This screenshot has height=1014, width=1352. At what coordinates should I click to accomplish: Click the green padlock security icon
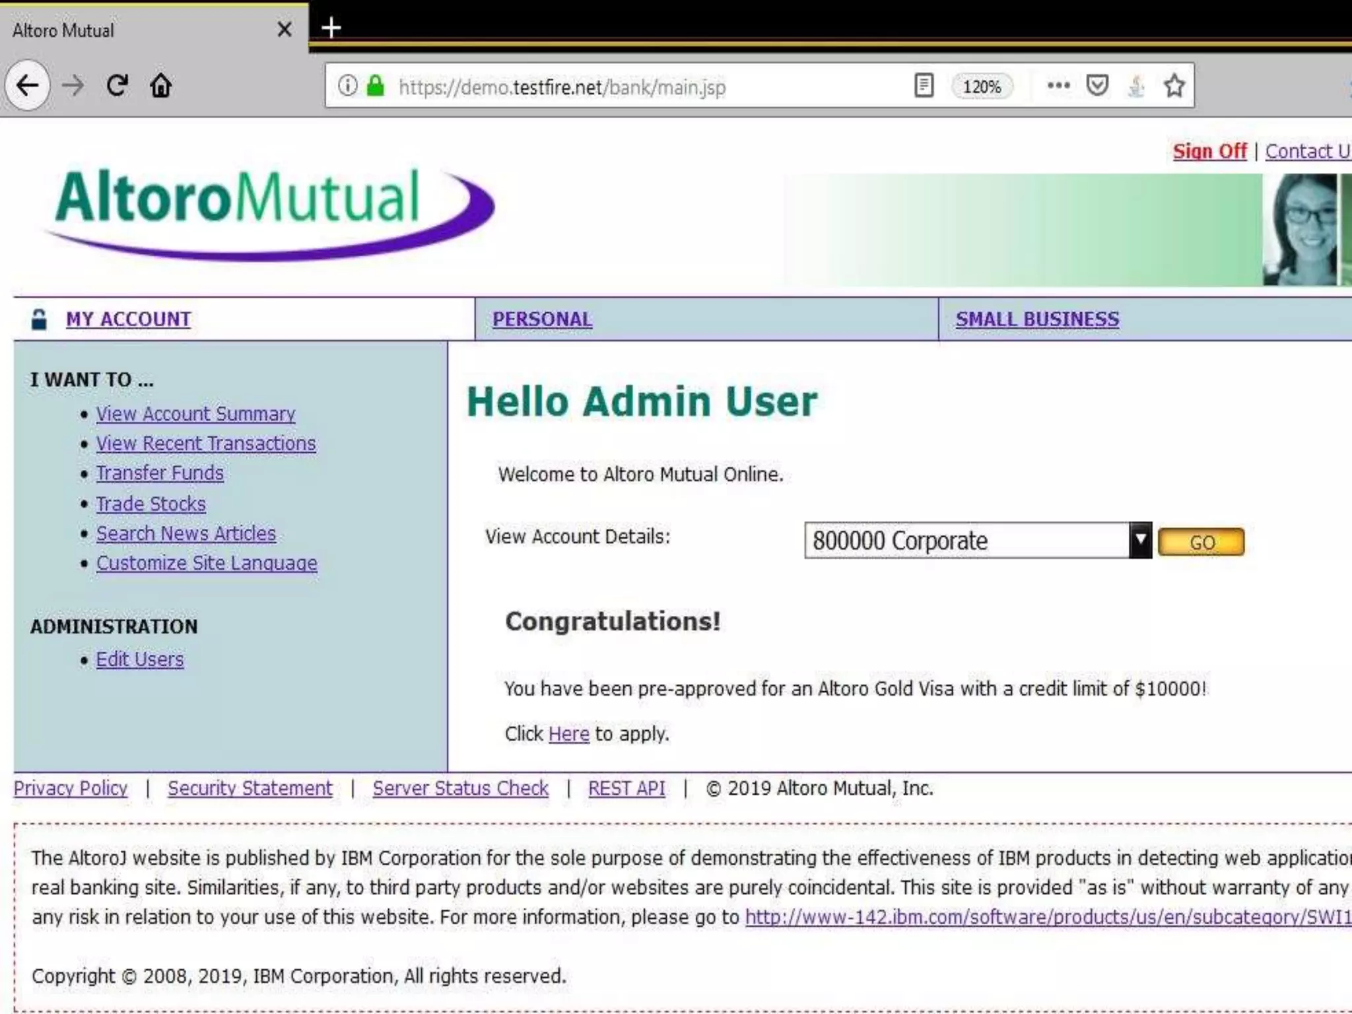(376, 86)
